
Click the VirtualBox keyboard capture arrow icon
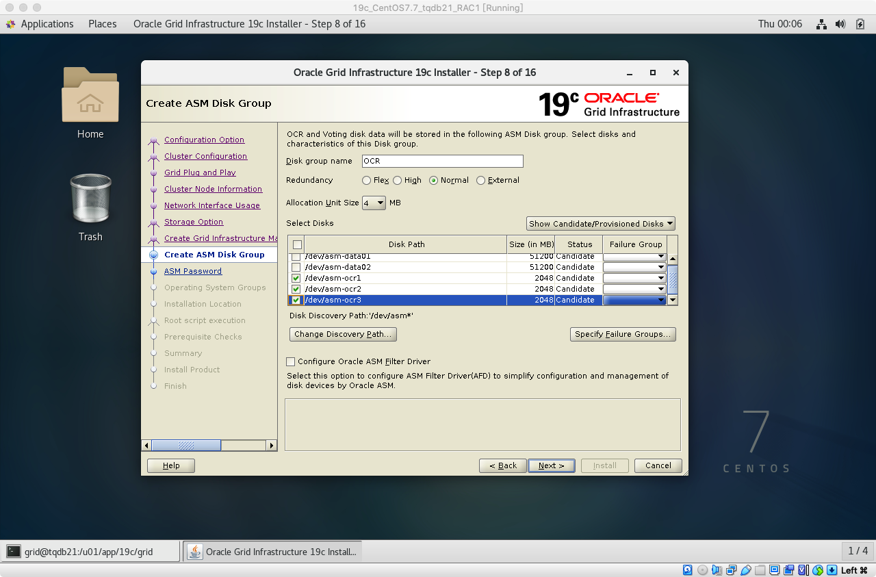point(832,569)
